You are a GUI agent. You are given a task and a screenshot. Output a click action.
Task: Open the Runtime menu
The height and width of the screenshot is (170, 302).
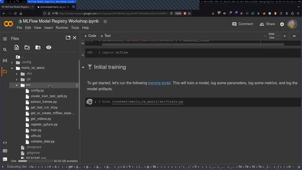click(62, 28)
